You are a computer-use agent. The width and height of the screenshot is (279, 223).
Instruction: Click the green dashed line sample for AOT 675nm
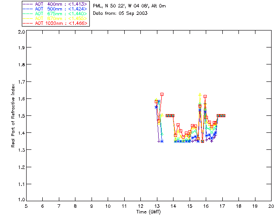(28, 14)
